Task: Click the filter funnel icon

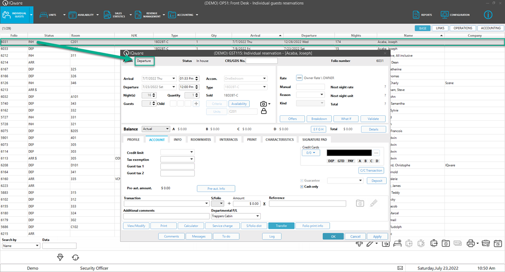Action: 60,257
